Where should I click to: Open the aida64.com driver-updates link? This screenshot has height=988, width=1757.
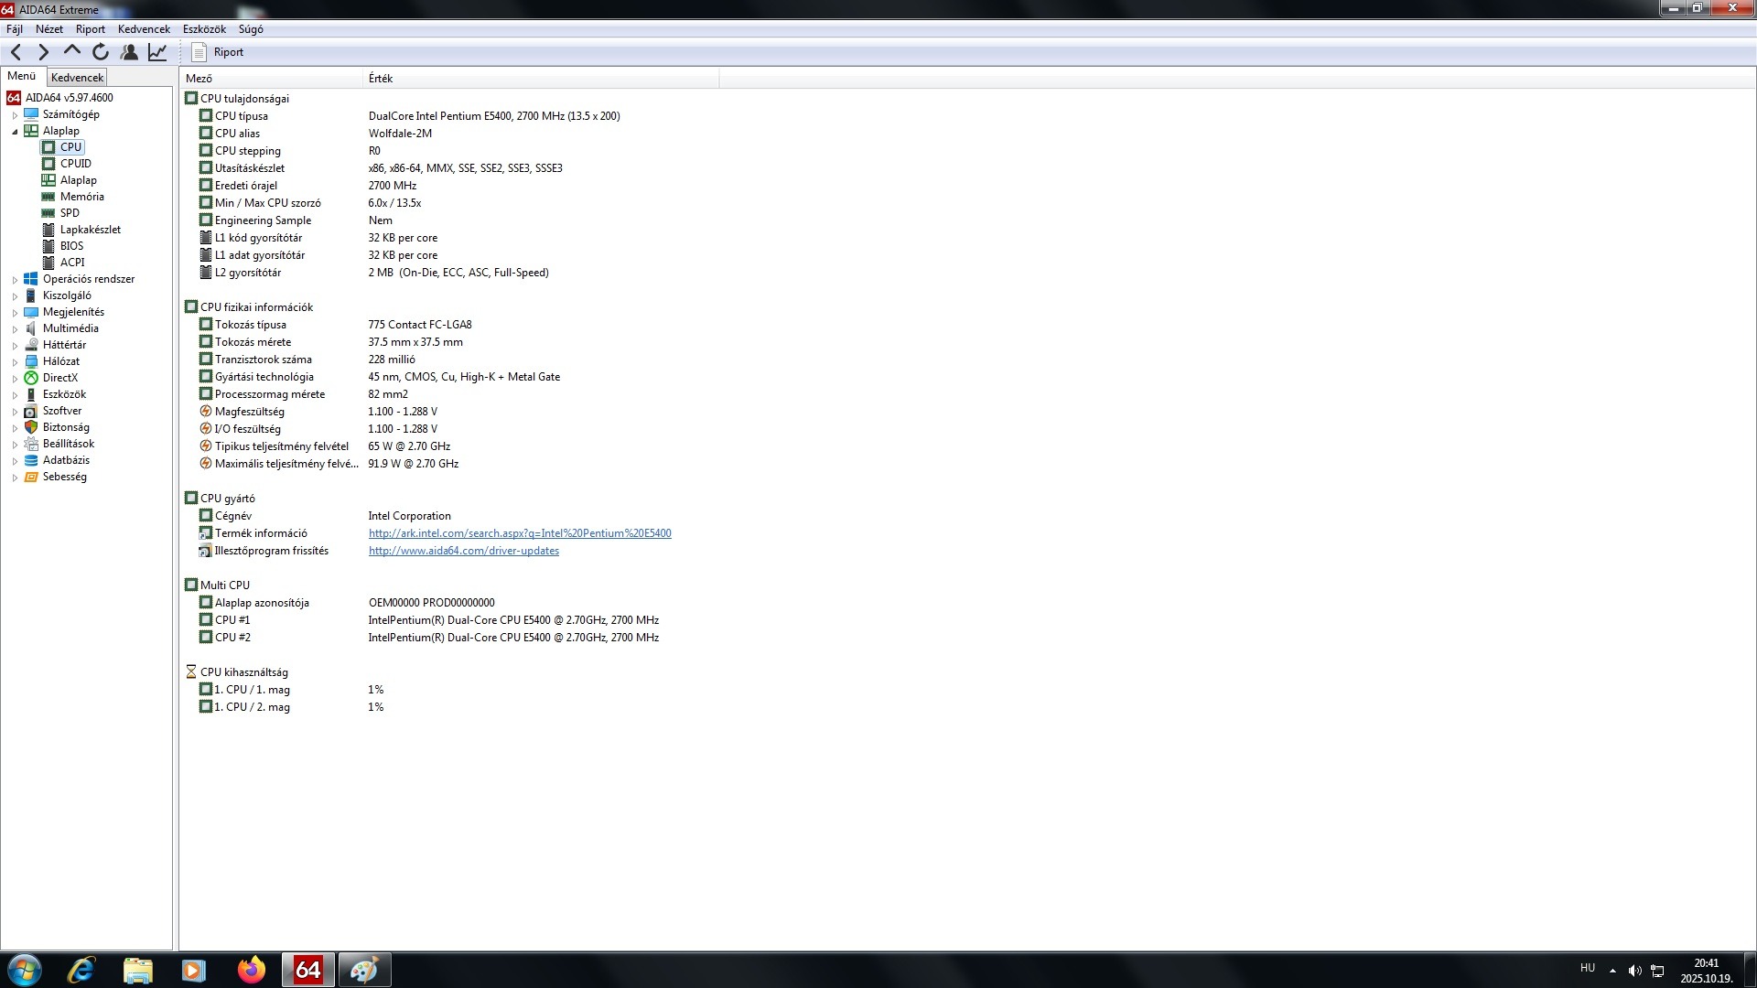point(463,551)
